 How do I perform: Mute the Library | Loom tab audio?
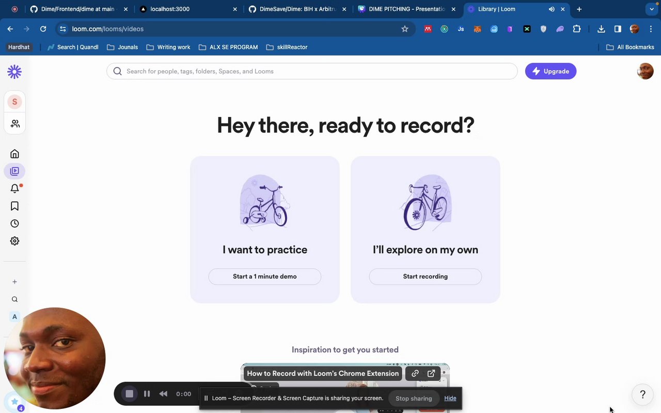pyautogui.click(x=552, y=9)
